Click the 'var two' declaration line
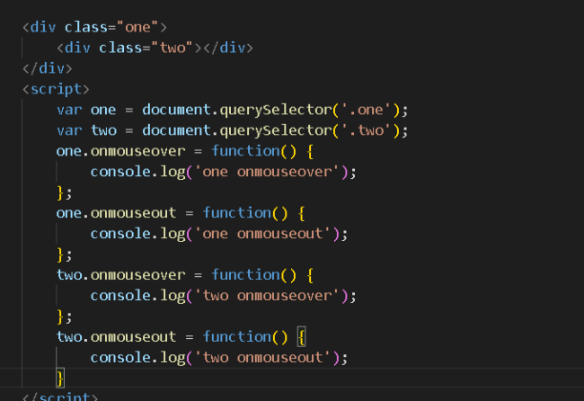This screenshot has width=584, height=401. [233, 130]
